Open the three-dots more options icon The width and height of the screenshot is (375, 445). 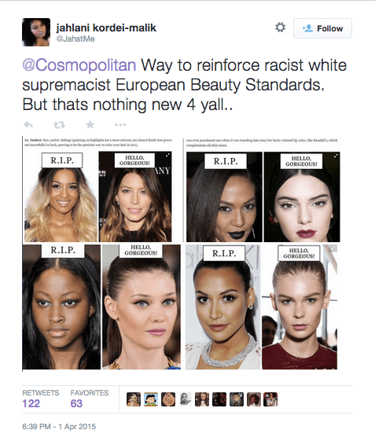tap(120, 124)
